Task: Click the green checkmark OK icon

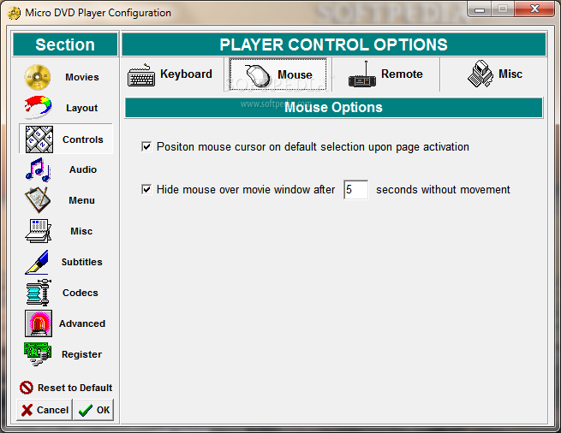Action: click(86, 410)
